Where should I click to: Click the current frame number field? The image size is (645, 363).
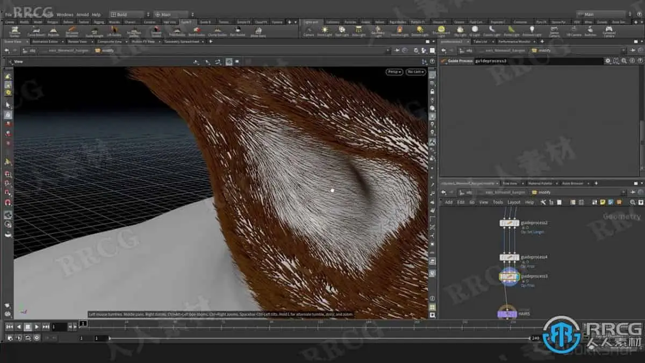point(59,326)
